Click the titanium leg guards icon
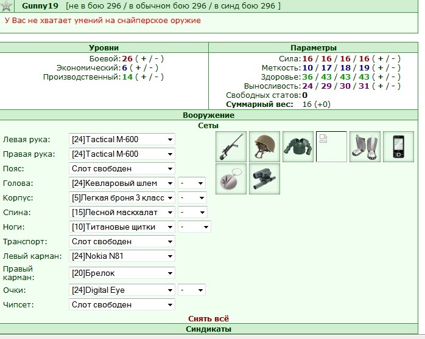 click(x=365, y=147)
